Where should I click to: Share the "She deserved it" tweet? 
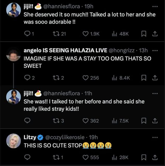coord(155,34)
